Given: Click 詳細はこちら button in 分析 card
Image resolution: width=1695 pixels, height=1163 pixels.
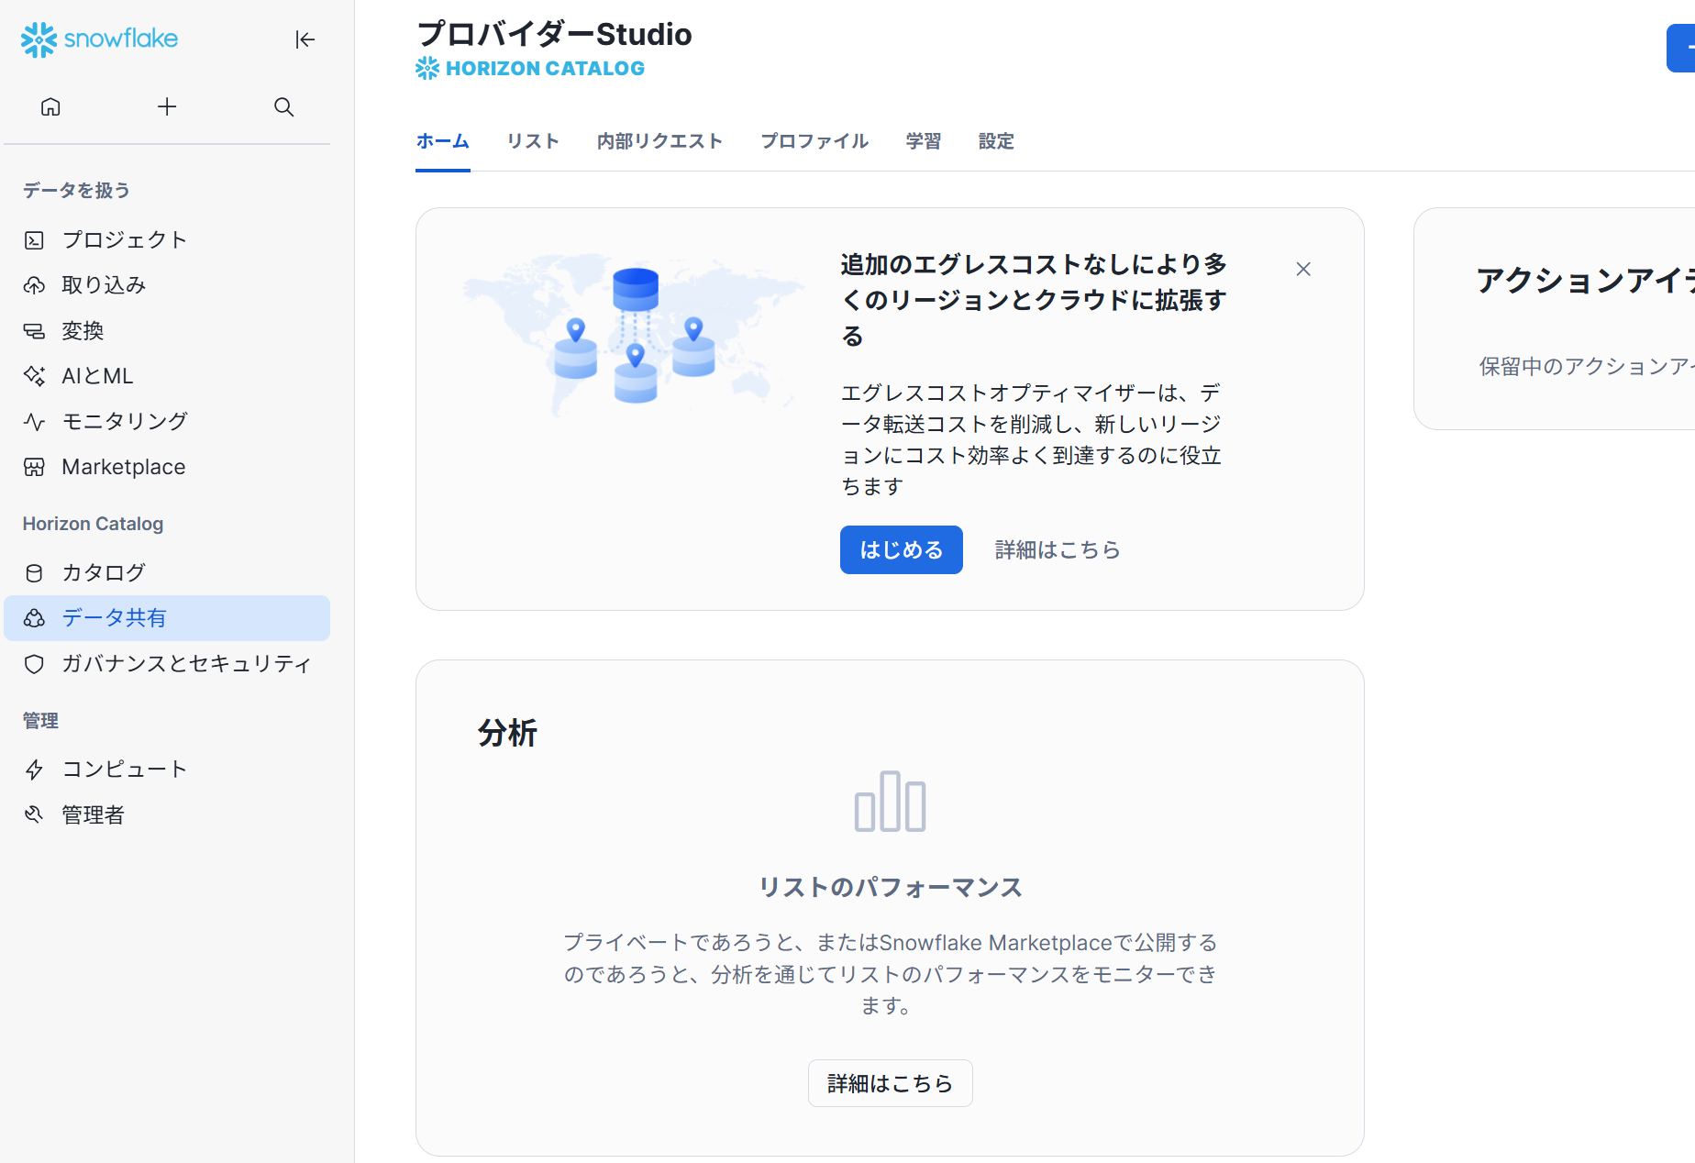Looking at the screenshot, I should point(890,1083).
